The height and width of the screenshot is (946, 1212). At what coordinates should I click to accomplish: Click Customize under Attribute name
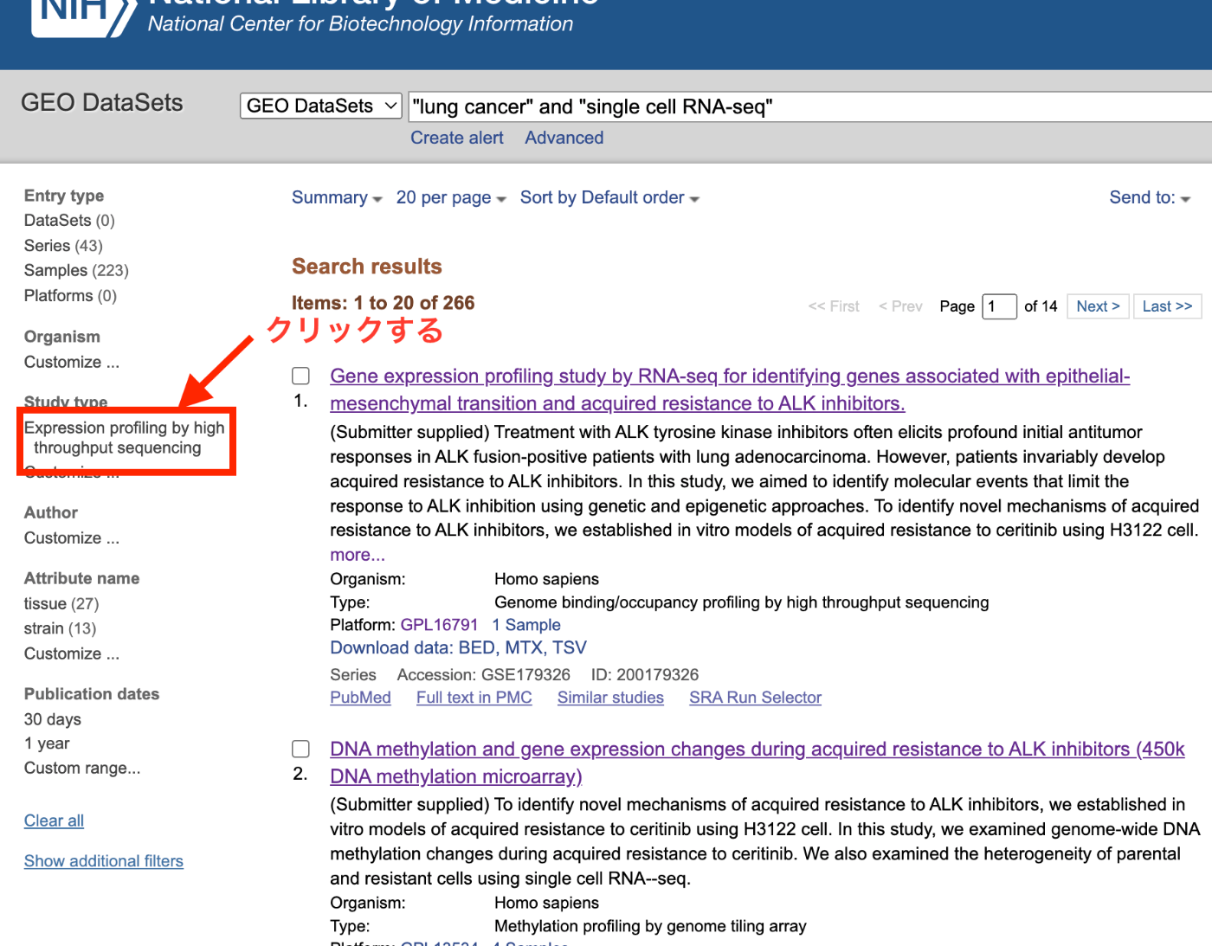[x=72, y=653]
